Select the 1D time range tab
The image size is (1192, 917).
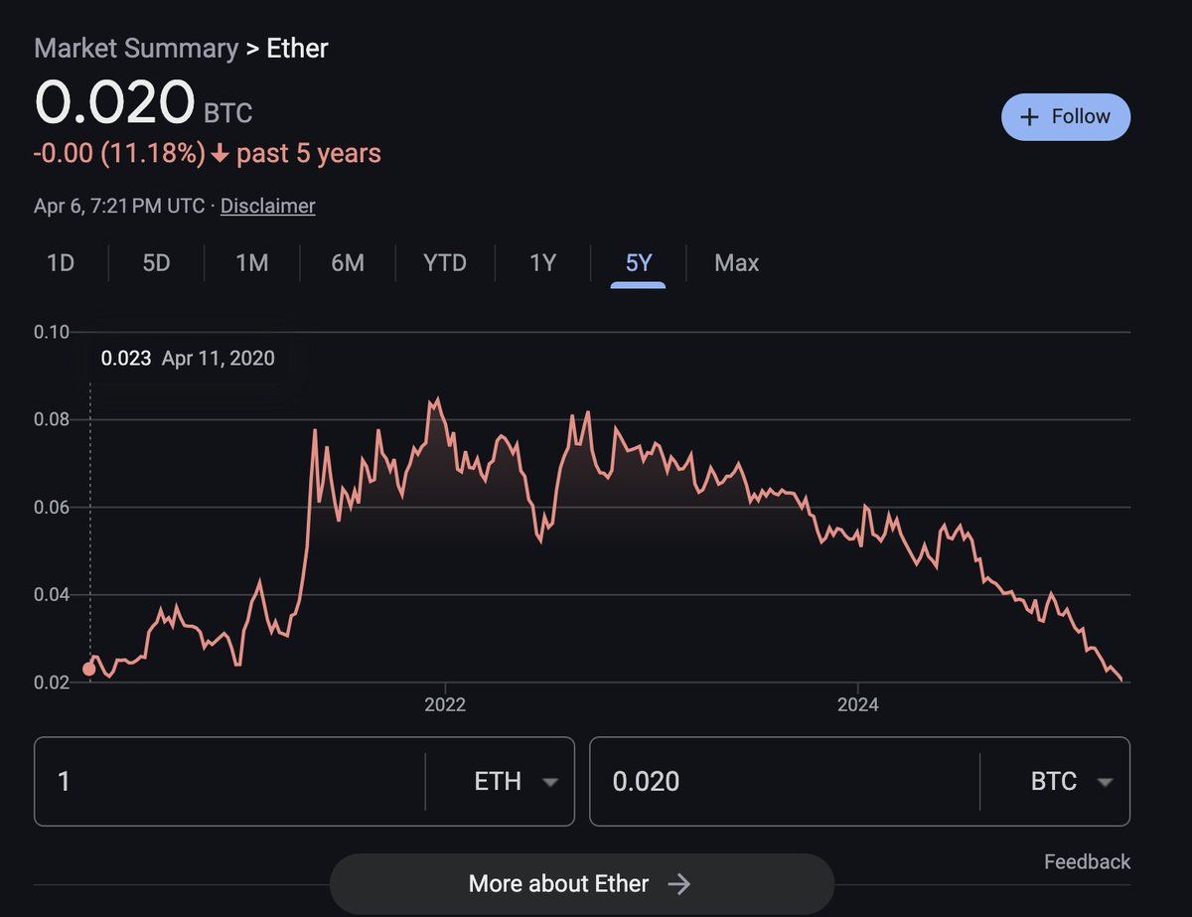point(61,263)
